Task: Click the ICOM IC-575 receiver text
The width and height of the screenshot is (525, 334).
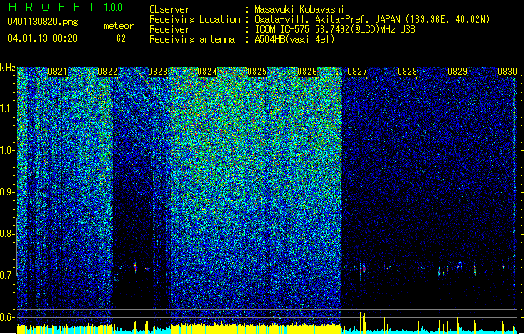Action: (x=335, y=29)
